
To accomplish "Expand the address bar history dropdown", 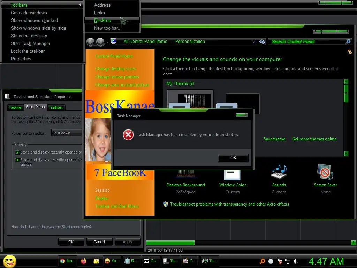I will pyautogui.click(x=254, y=42).
